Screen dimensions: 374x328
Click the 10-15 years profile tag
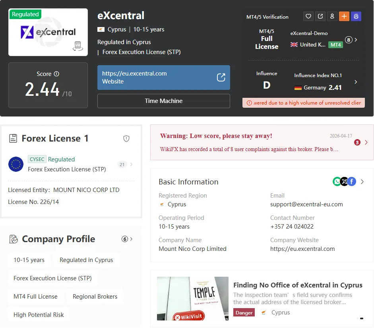pos(29,260)
